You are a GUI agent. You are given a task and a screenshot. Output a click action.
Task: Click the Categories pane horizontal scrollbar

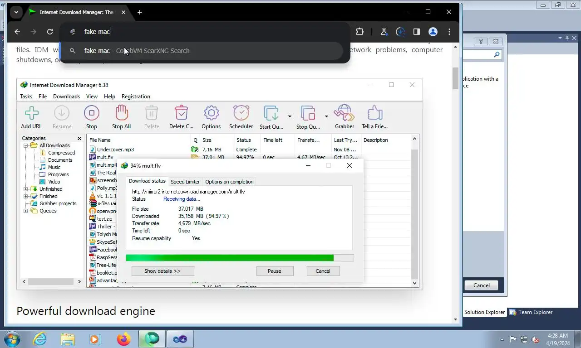tap(50, 281)
